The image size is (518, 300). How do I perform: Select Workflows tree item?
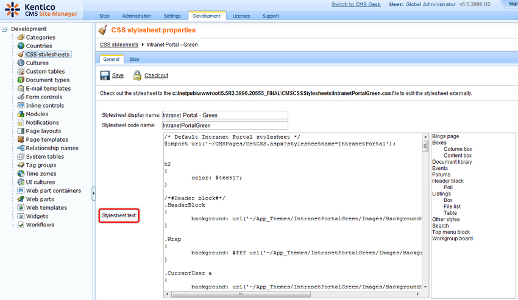[40, 225]
